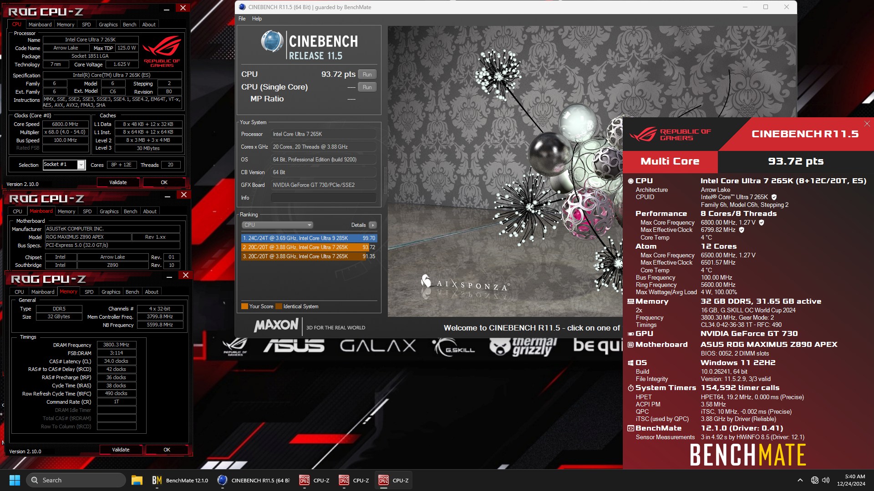This screenshot has width=874, height=491.
Task: Select second CPU-Z taskbar window
Action: click(x=354, y=480)
